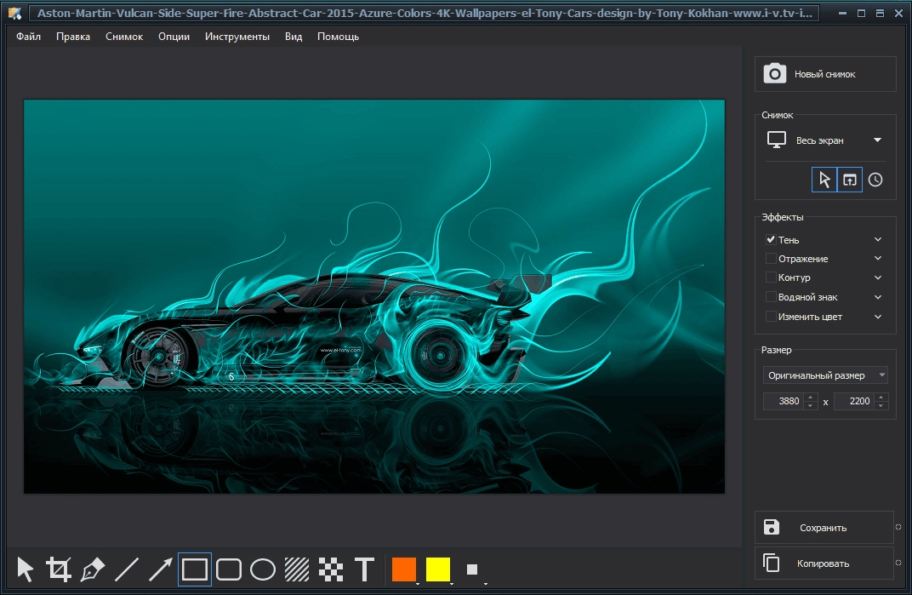
Task: Click the Новый снимок button
Action: point(825,74)
